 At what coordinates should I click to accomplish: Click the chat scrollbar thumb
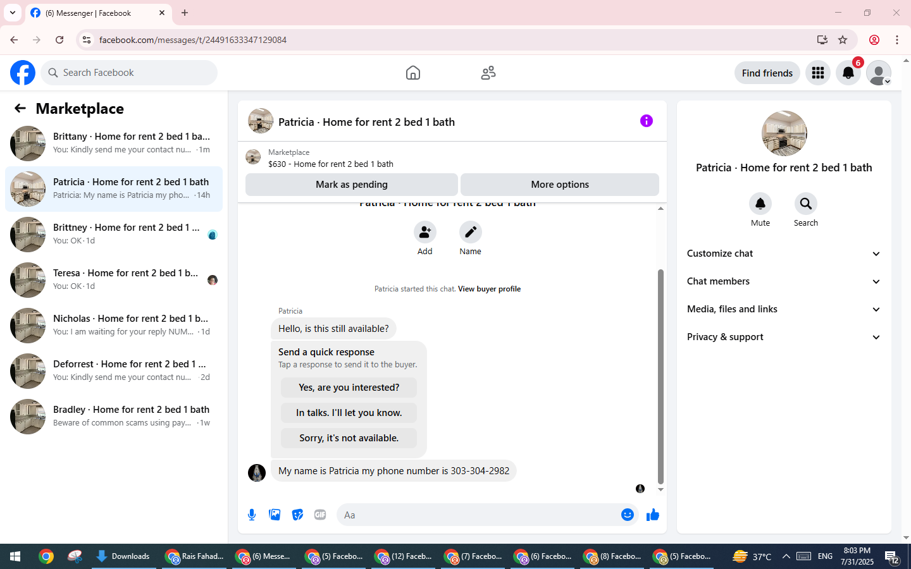(x=660, y=376)
